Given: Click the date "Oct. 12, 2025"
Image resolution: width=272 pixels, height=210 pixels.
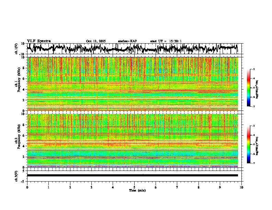Looking at the screenshot, I should tap(96, 41).
